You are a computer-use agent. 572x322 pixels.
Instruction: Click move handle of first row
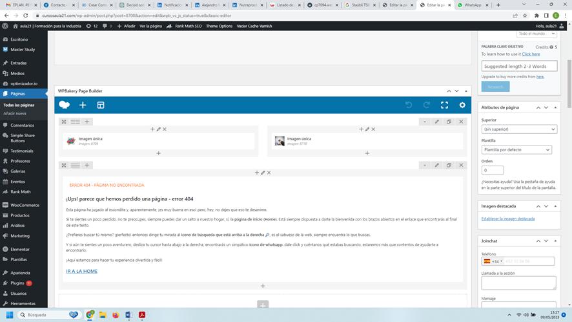(64, 122)
